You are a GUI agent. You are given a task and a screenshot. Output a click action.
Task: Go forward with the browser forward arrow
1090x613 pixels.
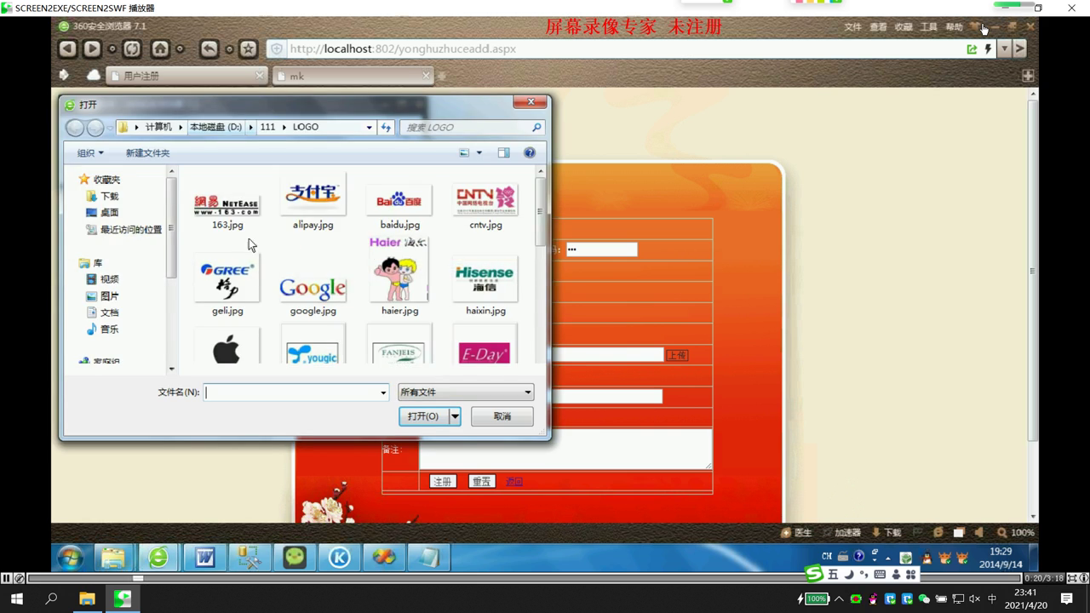pos(92,49)
